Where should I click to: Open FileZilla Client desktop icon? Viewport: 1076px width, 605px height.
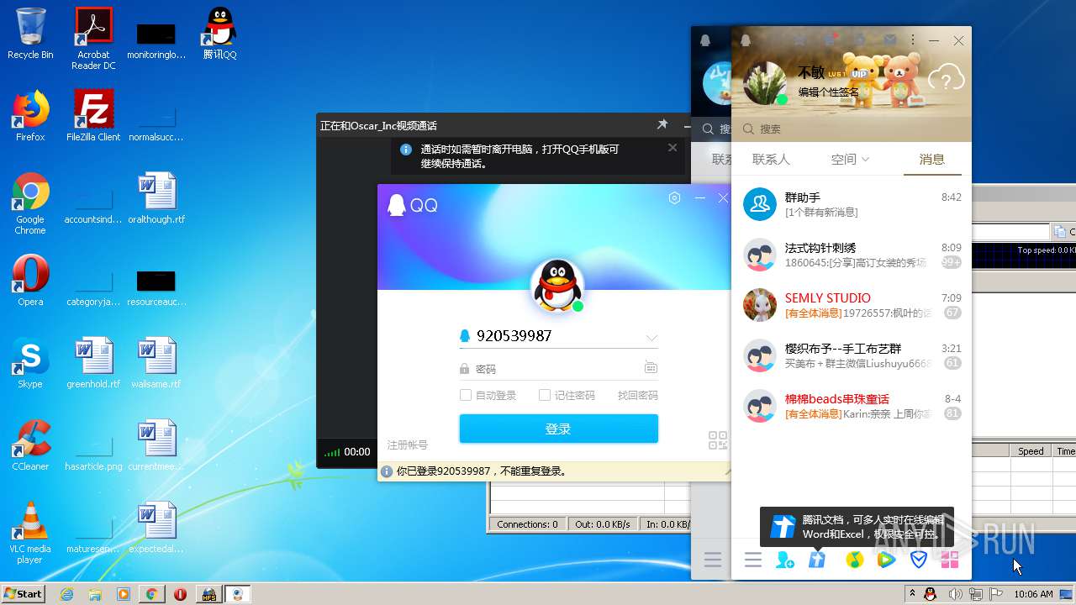pyautogui.click(x=93, y=115)
